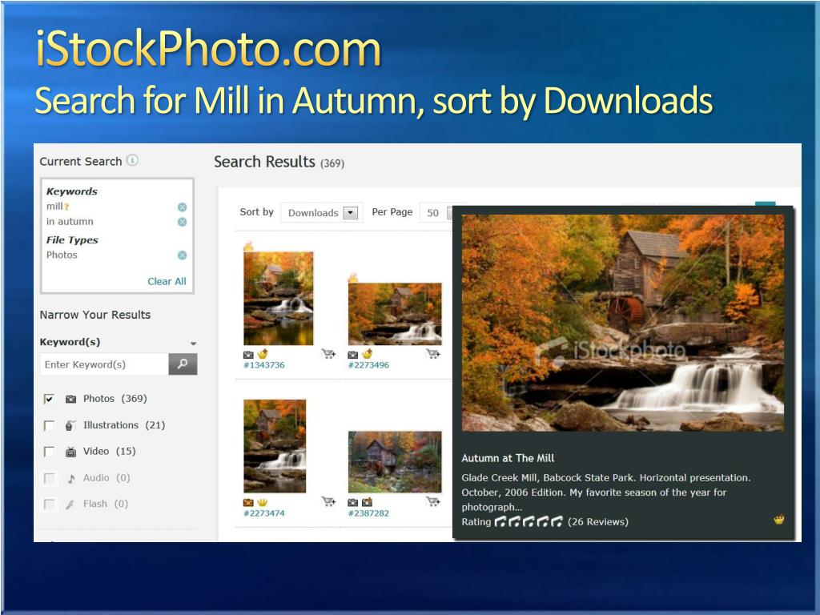This screenshot has height=615, width=820.
Task: Click the keyword search magnifier button
Action: coord(183,364)
